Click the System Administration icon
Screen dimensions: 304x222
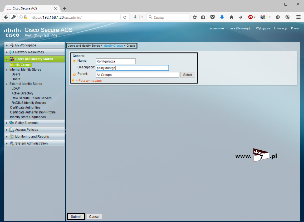12,143
